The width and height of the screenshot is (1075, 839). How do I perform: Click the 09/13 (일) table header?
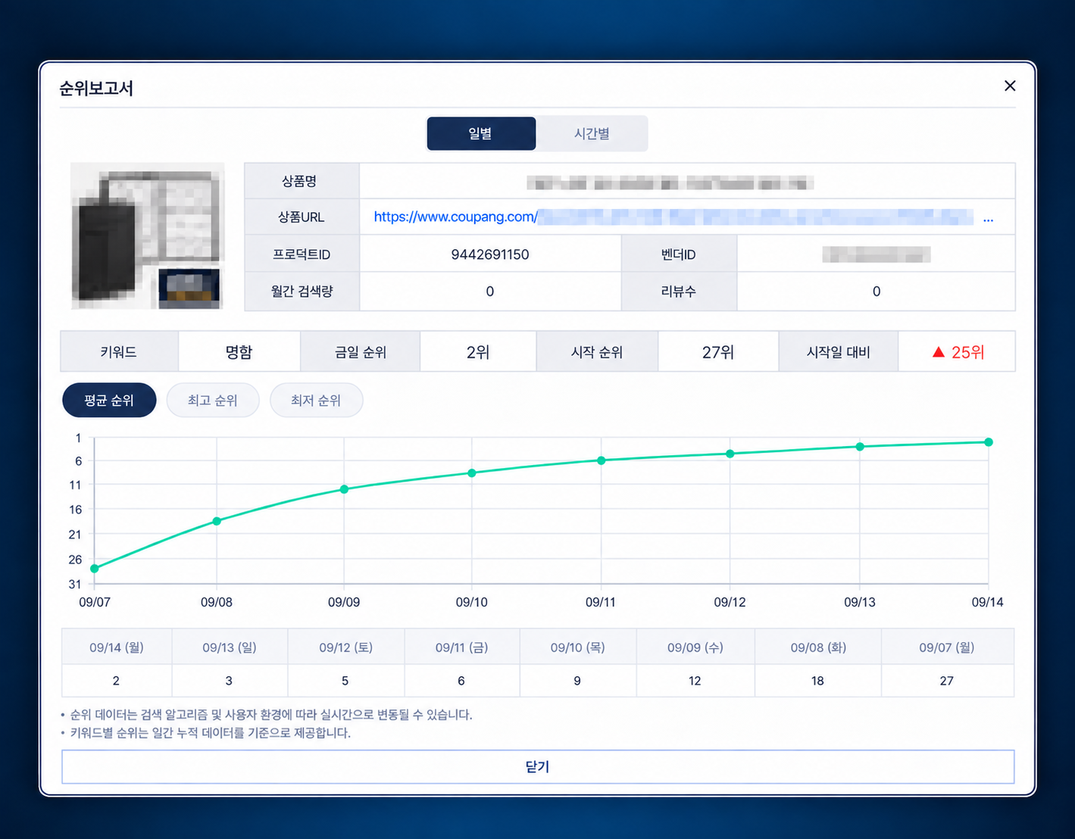(x=230, y=647)
